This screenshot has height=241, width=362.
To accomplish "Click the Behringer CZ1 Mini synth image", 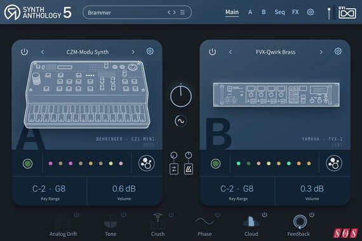I will click(87, 94).
